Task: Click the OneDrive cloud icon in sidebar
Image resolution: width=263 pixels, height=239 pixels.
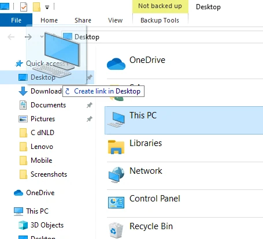Action: (18, 193)
